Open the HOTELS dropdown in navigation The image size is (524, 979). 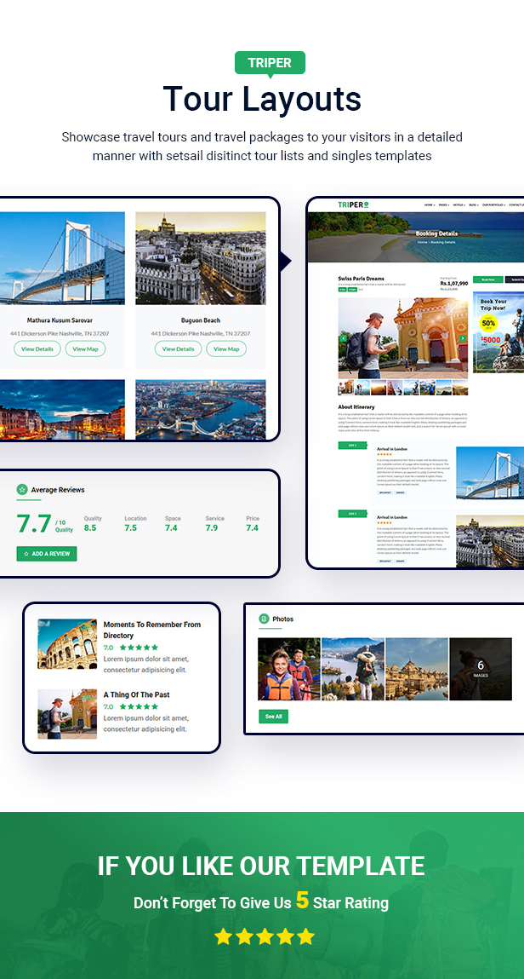point(458,204)
